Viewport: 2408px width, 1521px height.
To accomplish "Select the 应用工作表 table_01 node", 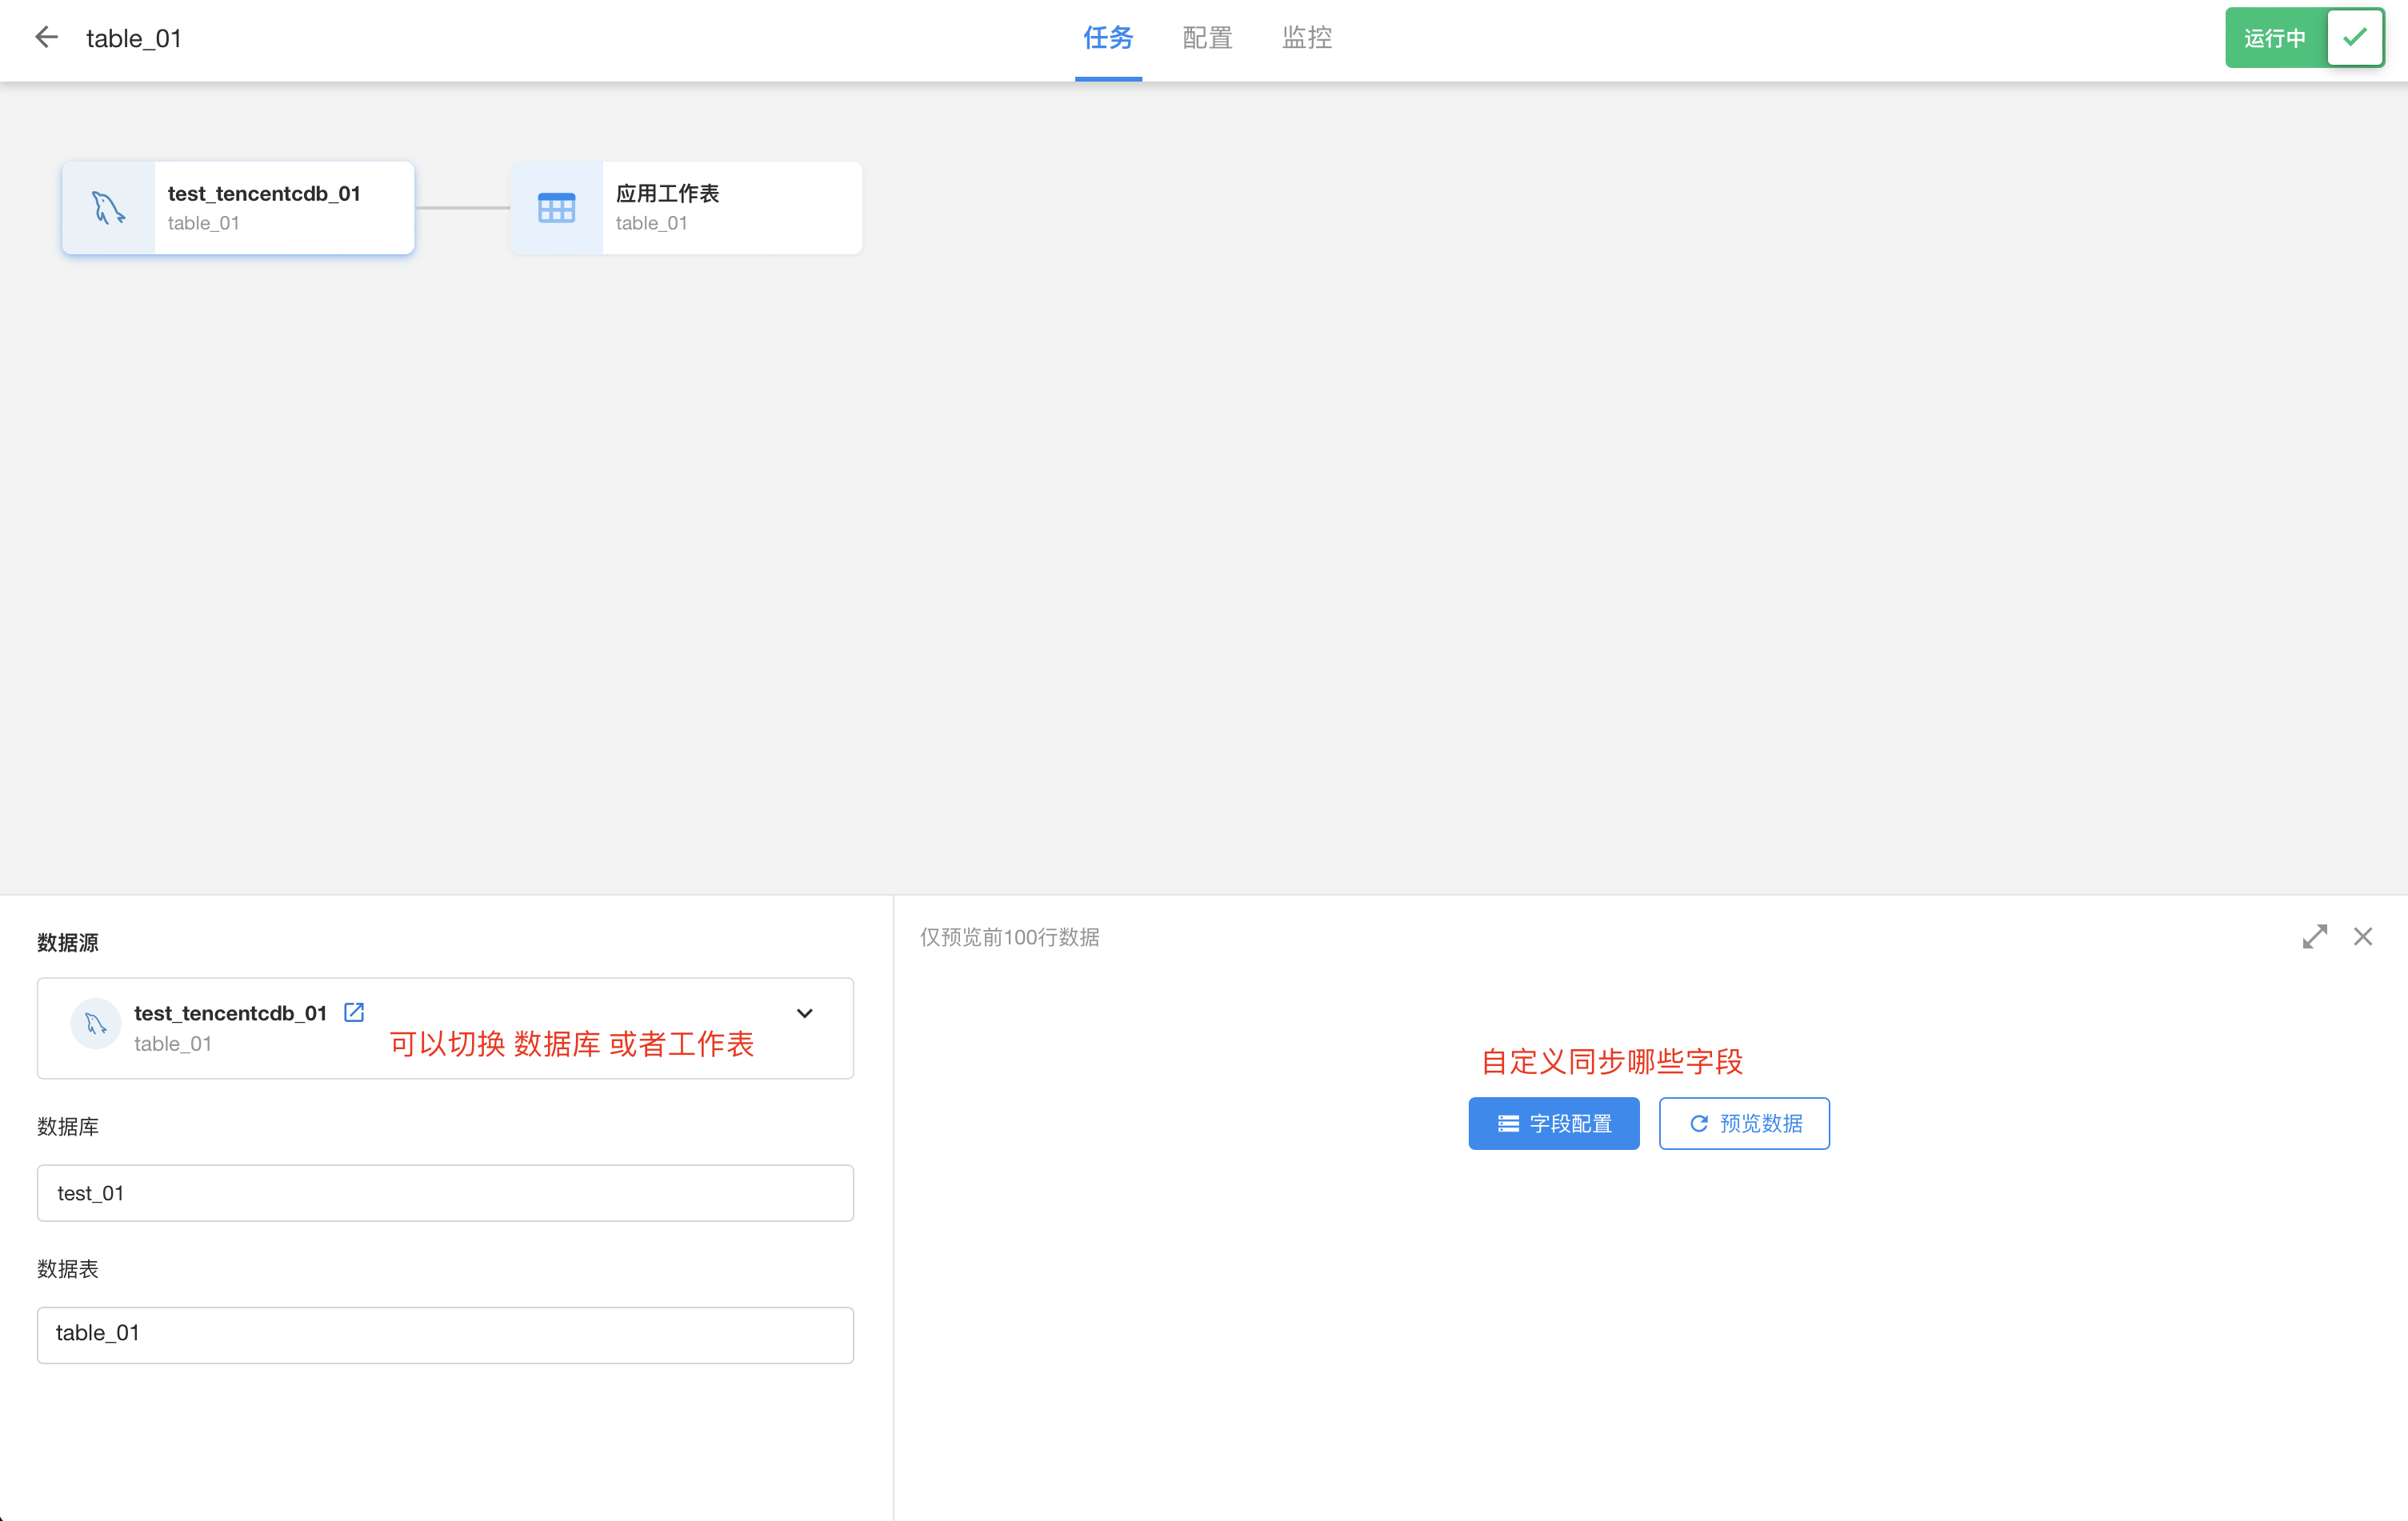I will click(730, 208).
